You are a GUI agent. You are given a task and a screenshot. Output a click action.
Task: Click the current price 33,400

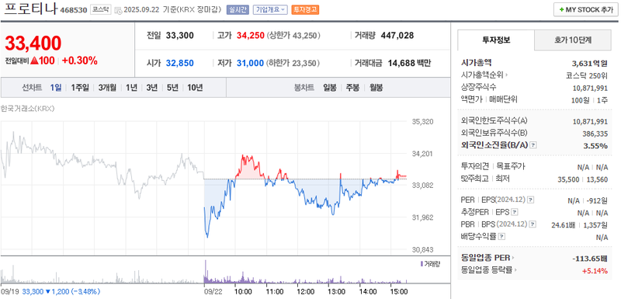[x=33, y=43]
